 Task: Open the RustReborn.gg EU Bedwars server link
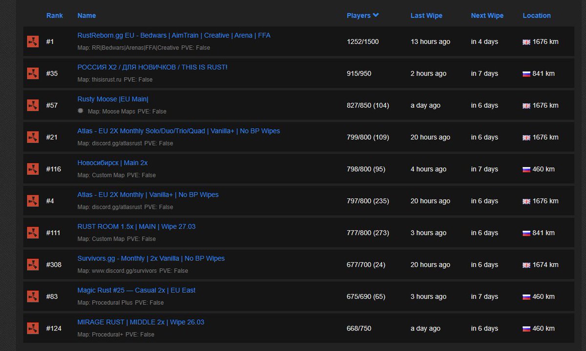coord(174,36)
